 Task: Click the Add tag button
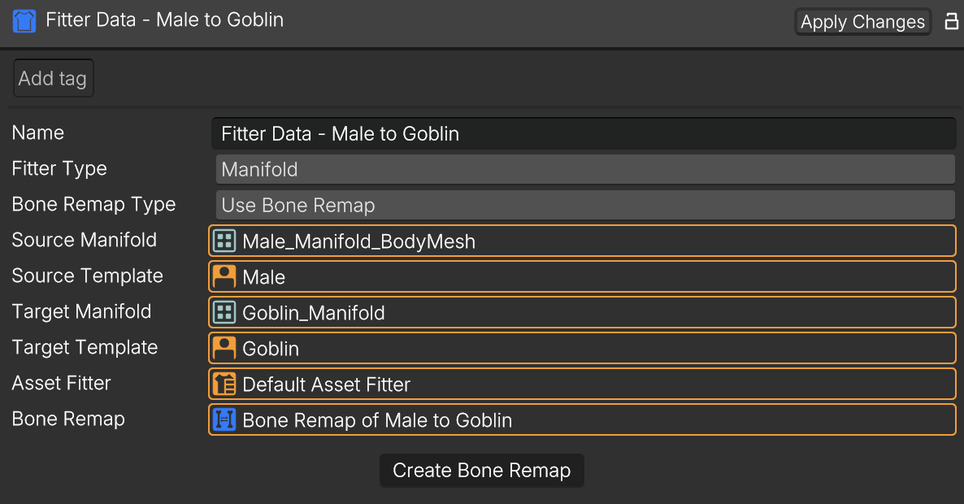pos(54,78)
